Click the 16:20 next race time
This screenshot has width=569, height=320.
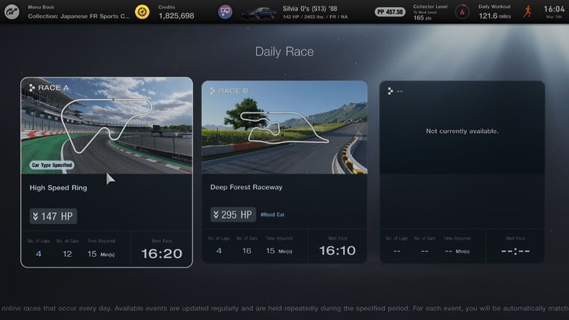(162, 254)
